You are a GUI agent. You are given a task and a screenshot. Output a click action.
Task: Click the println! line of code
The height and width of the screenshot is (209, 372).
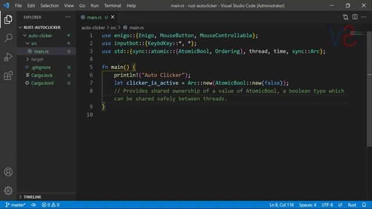click(152, 75)
